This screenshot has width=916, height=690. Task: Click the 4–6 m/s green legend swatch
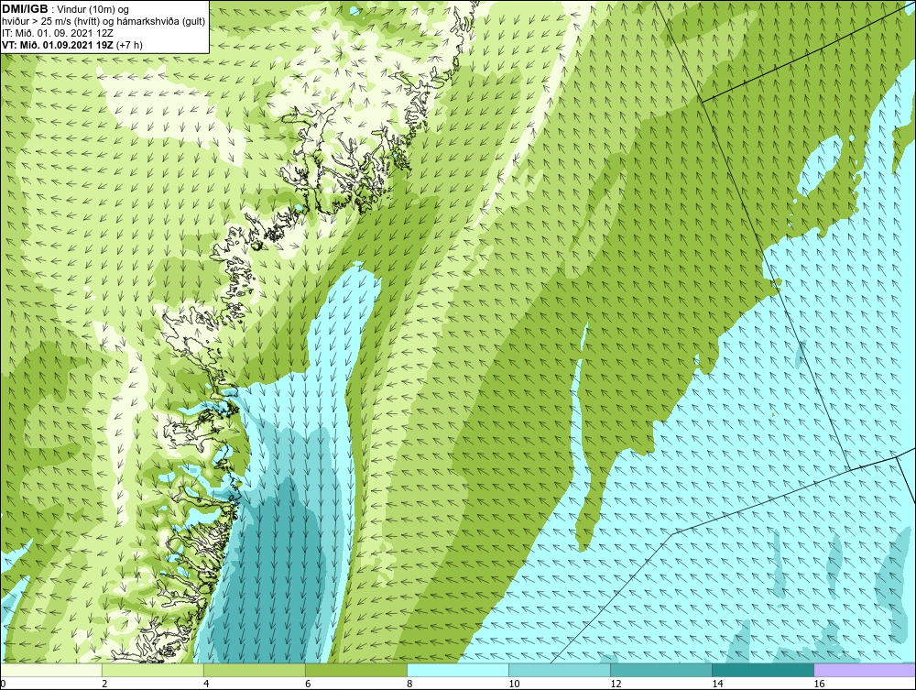pos(255,670)
